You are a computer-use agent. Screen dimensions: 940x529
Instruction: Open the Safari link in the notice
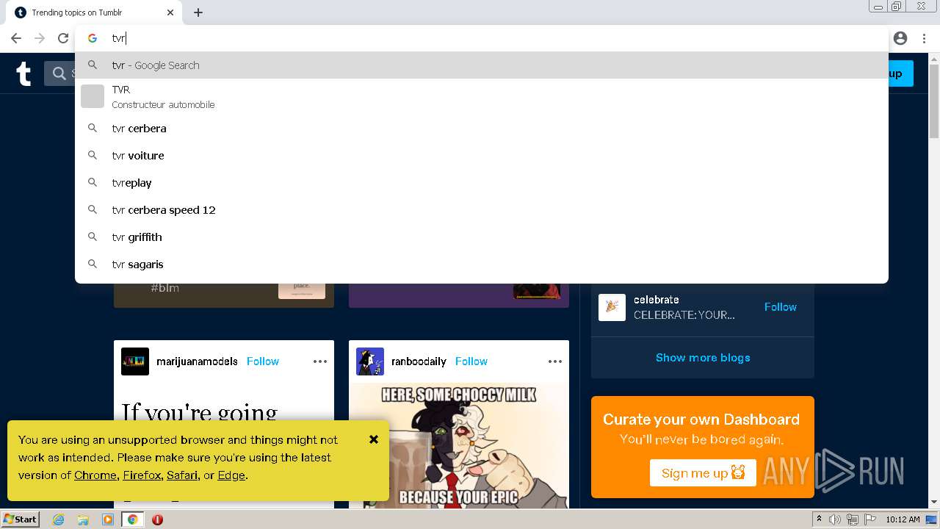coord(182,475)
